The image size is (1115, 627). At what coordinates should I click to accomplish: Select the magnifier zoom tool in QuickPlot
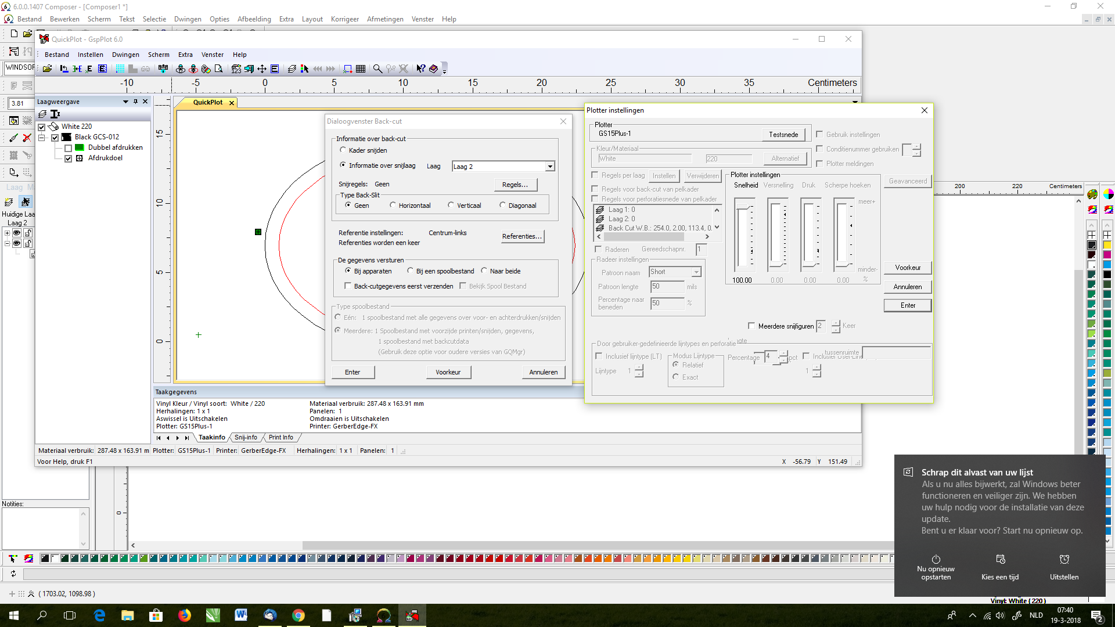[x=377, y=69]
